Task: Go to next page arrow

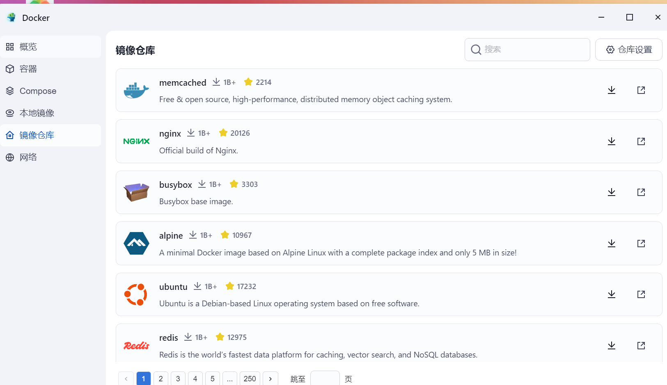Action: pos(270,378)
